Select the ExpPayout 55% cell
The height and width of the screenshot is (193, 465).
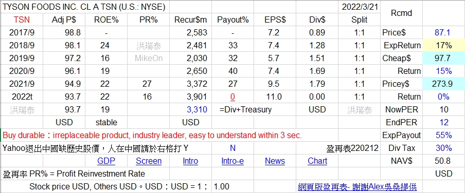pos(443,136)
